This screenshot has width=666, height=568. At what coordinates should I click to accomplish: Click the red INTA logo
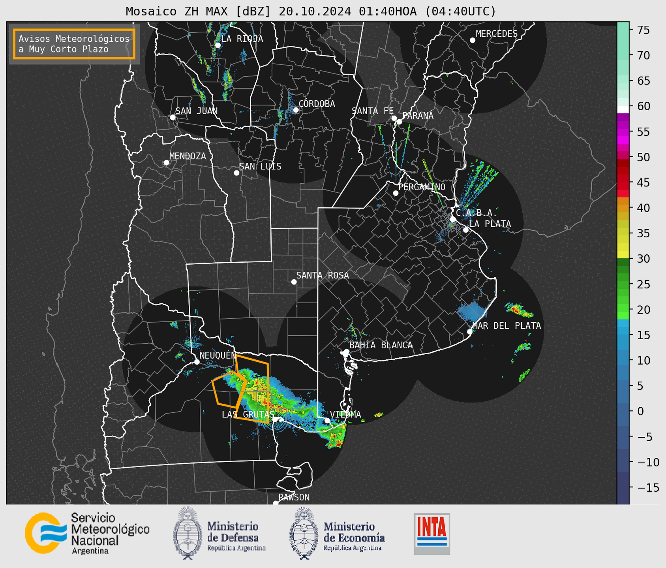pyautogui.click(x=432, y=534)
